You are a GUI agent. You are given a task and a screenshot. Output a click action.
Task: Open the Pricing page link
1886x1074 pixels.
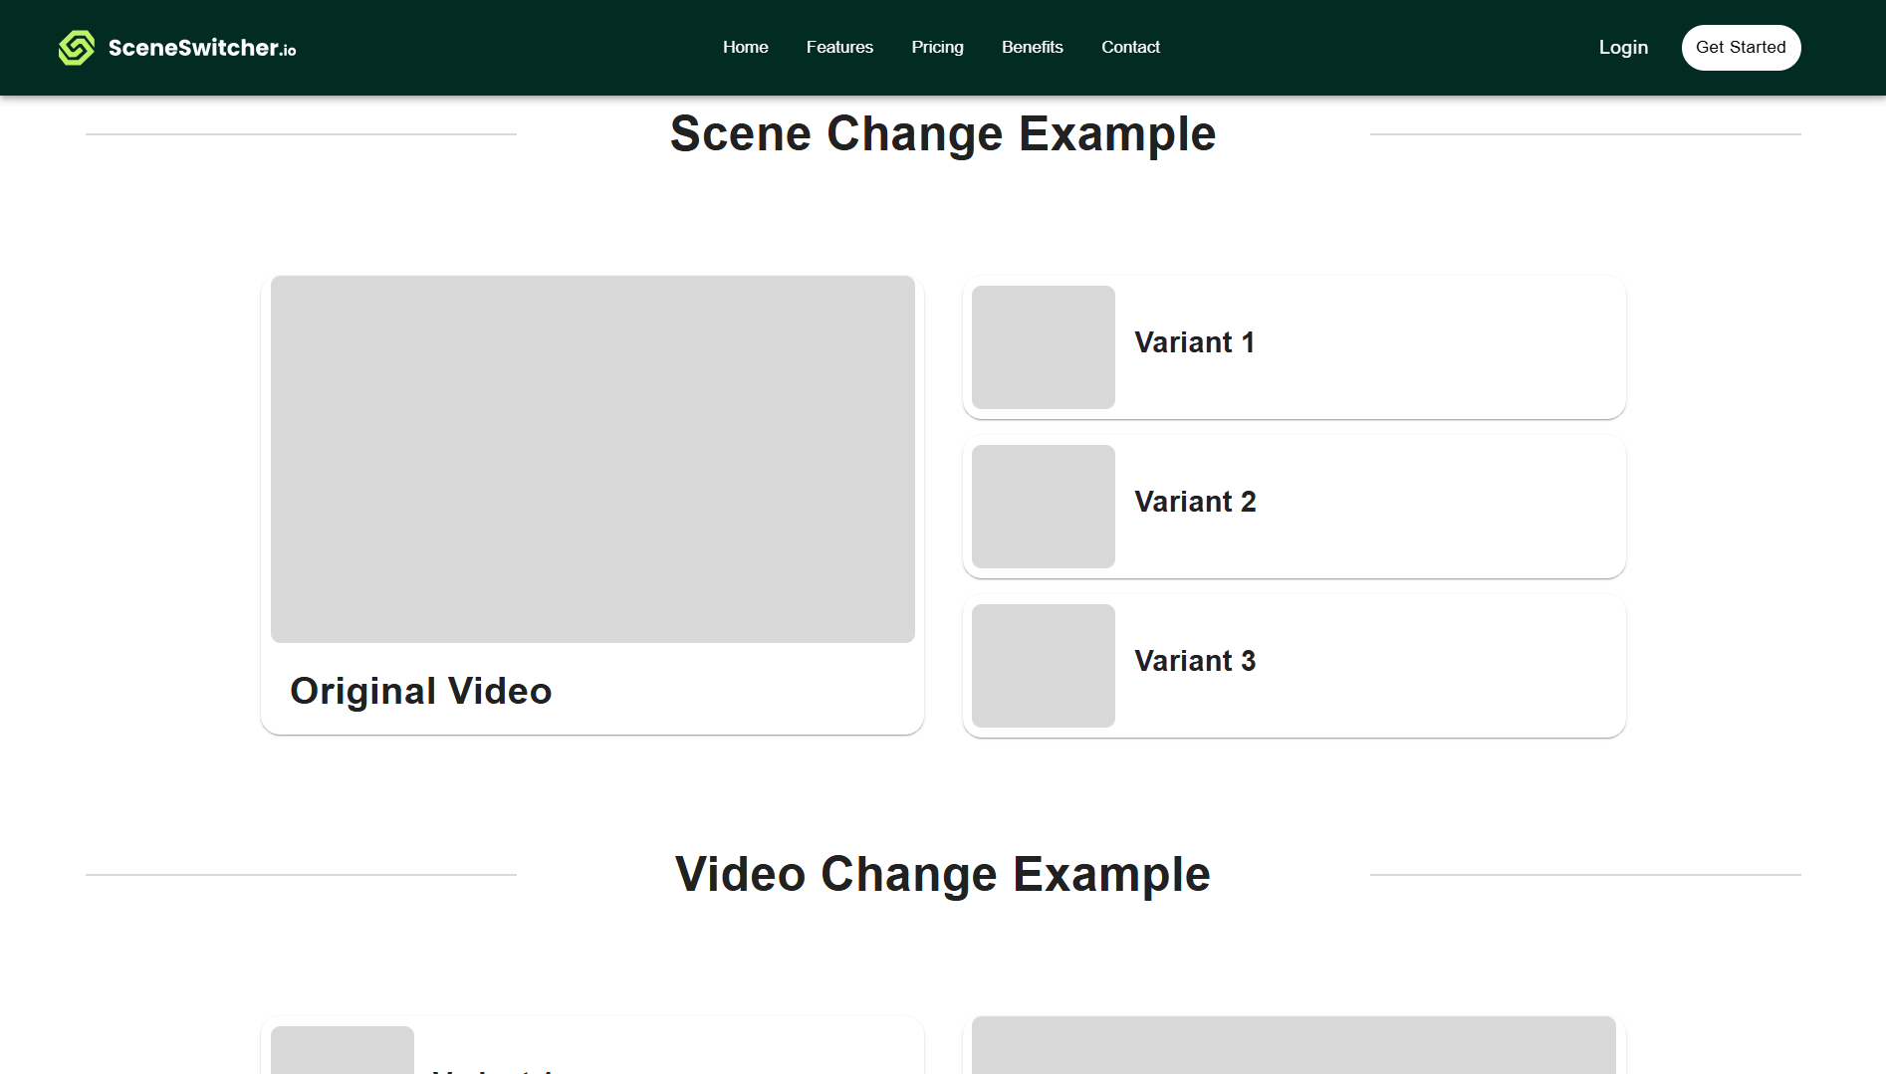pyautogui.click(x=937, y=47)
